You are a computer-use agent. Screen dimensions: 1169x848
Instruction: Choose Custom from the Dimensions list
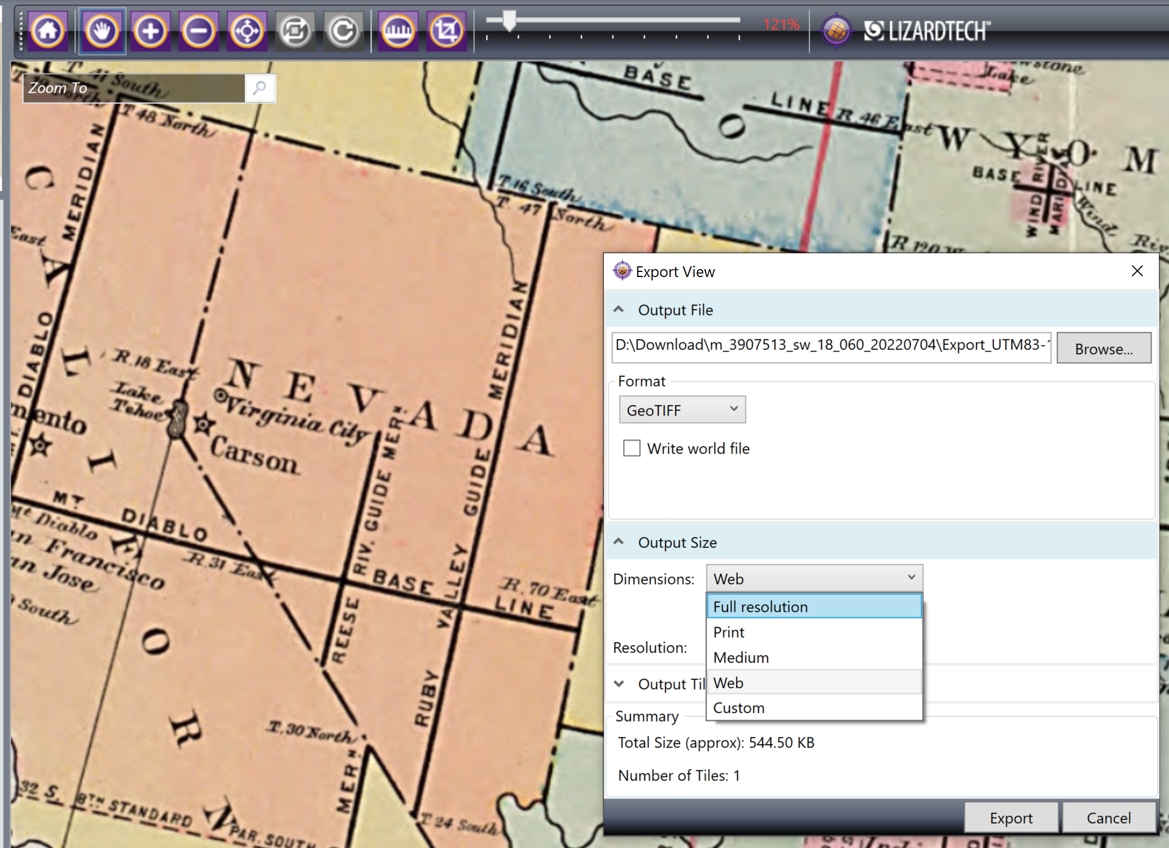point(814,708)
